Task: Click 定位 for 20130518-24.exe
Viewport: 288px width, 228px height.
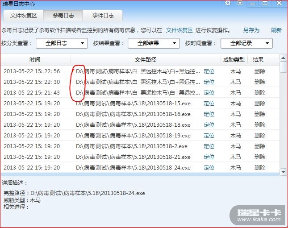Action: click(x=209, y=168)
